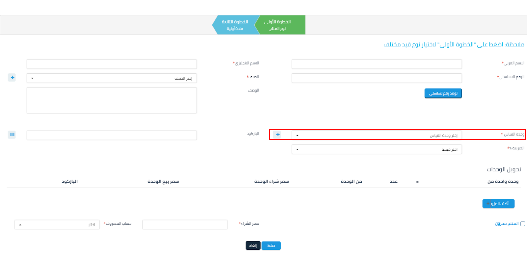Click the Arabic name input field
This screenshot has height=255, width=527.
[x=376, y=64]
